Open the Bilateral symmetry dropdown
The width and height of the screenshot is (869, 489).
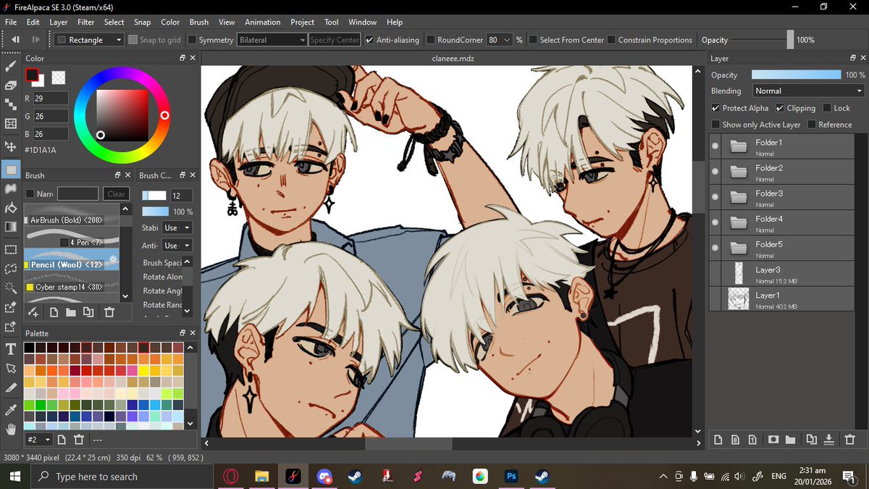pos(272,40)
